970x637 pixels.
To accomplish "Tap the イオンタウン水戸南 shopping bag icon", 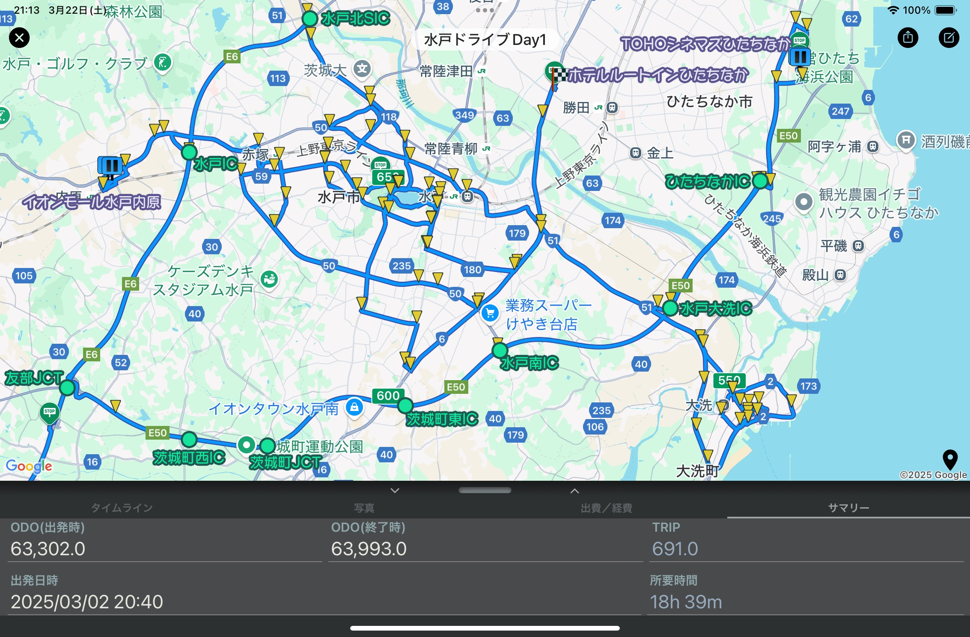I will point(354,407).
